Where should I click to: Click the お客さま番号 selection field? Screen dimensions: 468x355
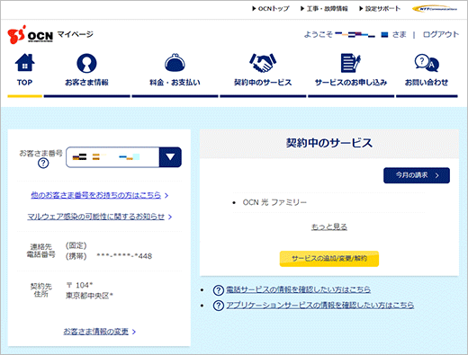tap(123, 157)
